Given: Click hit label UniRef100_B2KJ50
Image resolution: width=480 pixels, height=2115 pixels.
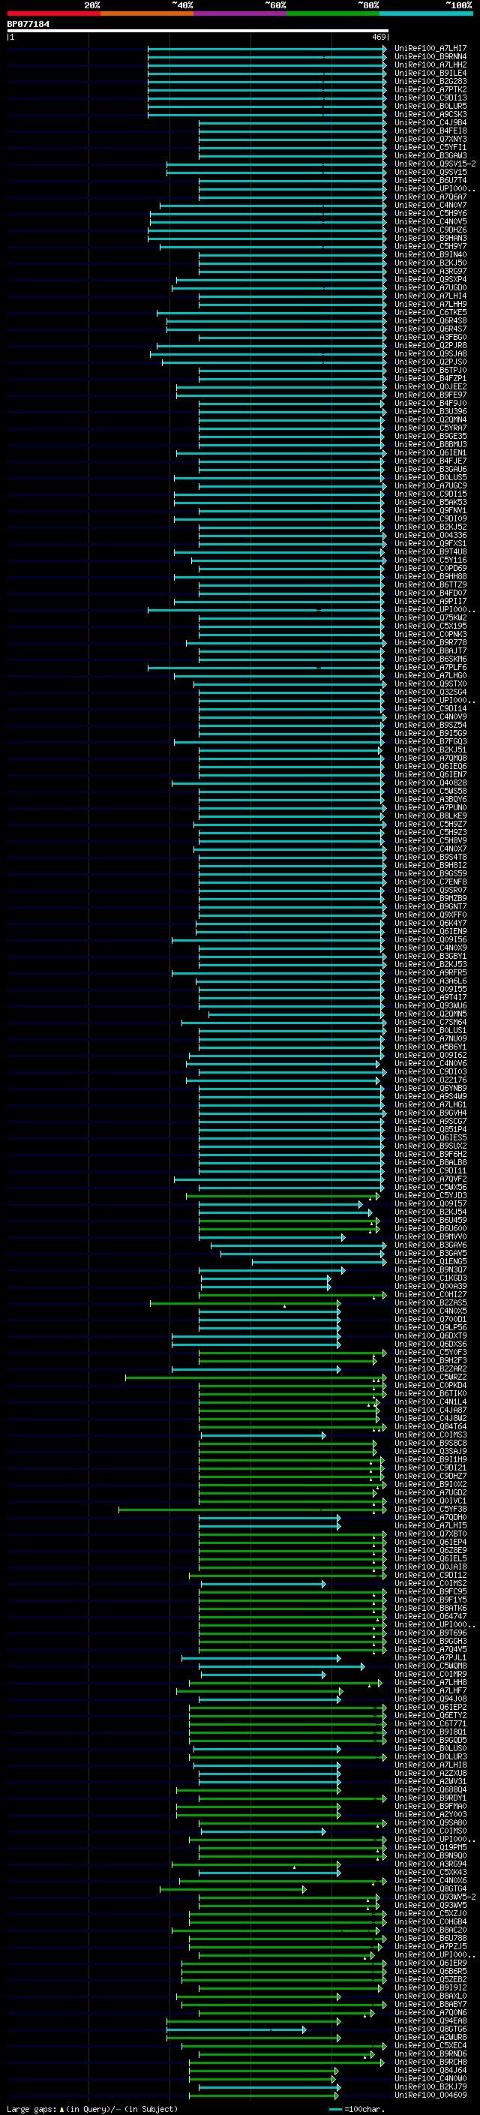Looking at the screenshot, I should (430, 263).
